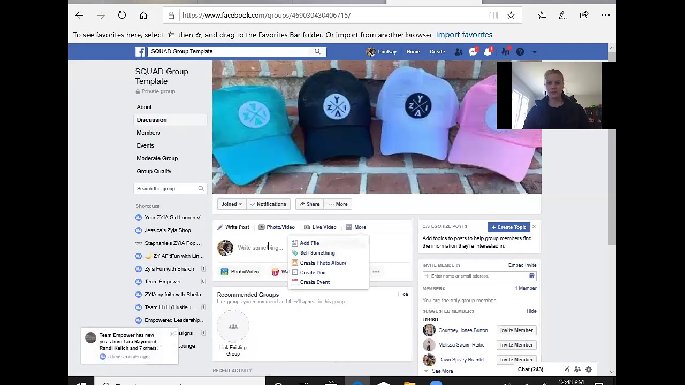Go back using browser back arrow
The height and width of the screenshot is (385, 685).
[x=79, y=16]
